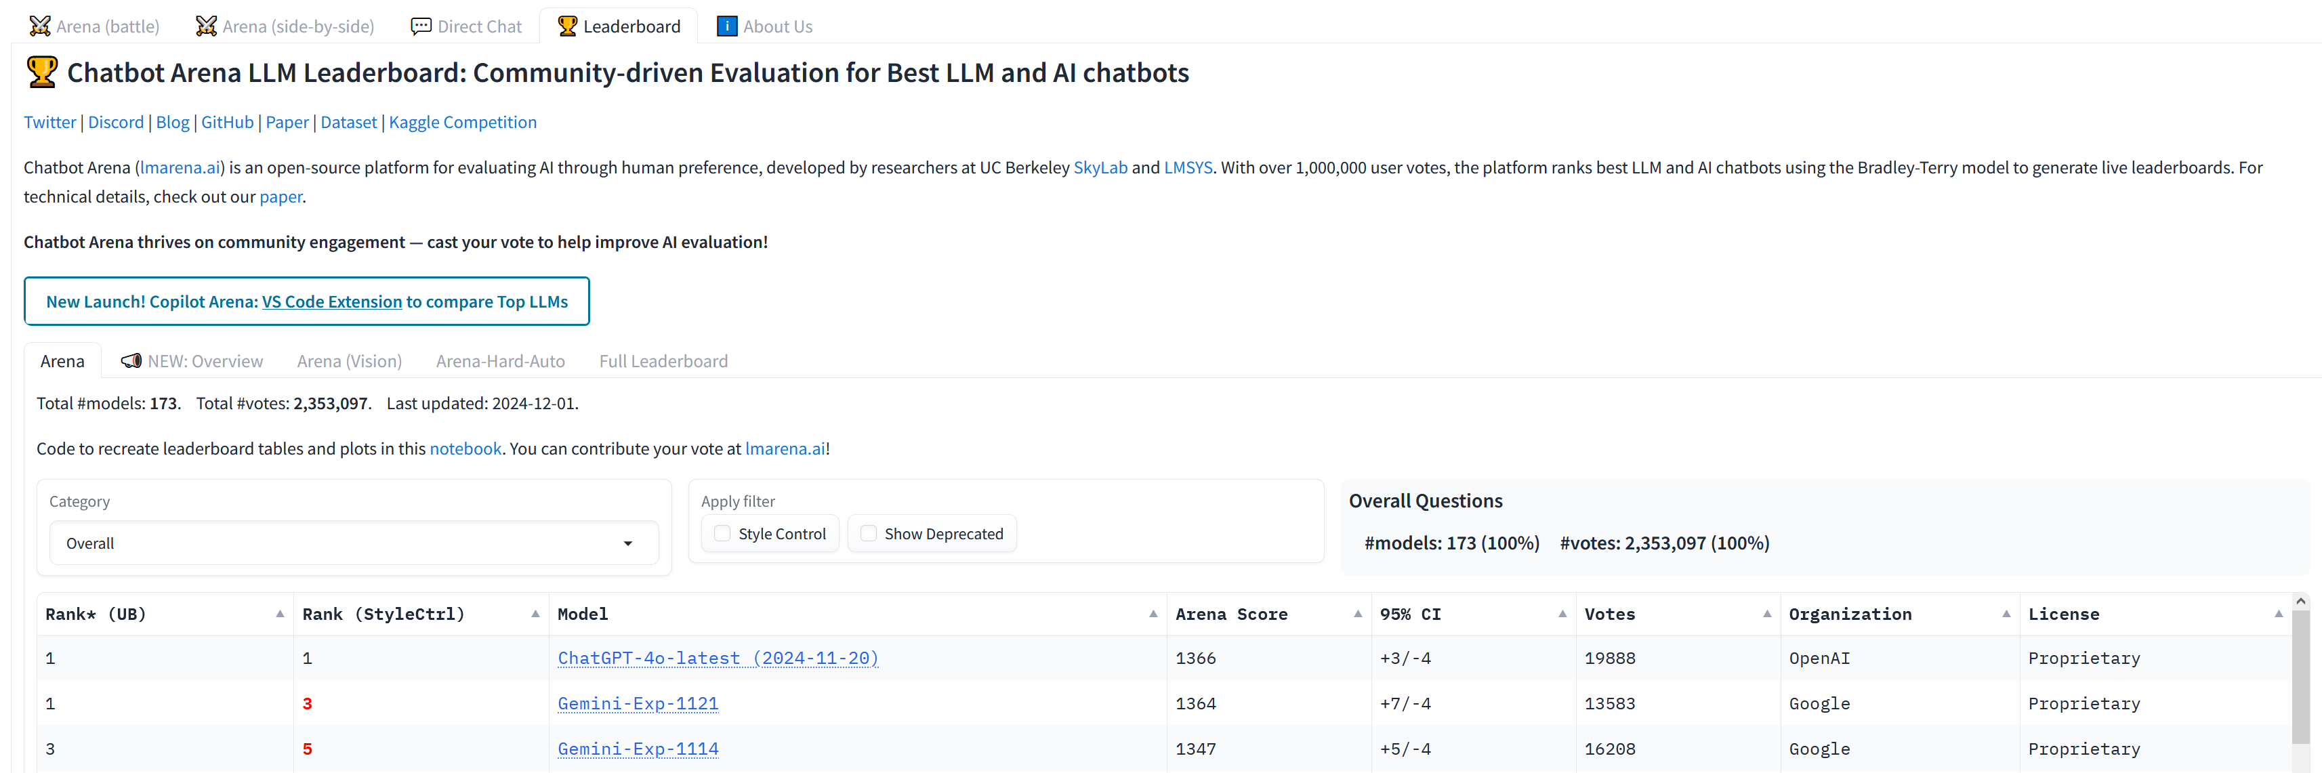
Task: Click the VS Code Extension link
Action: pyautogui.click(x=332, y=301)
